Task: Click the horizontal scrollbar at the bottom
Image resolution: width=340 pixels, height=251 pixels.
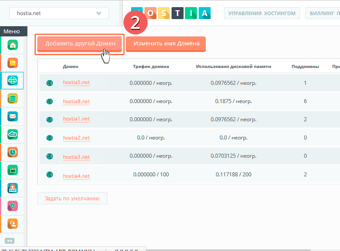Action: point(228,250)
